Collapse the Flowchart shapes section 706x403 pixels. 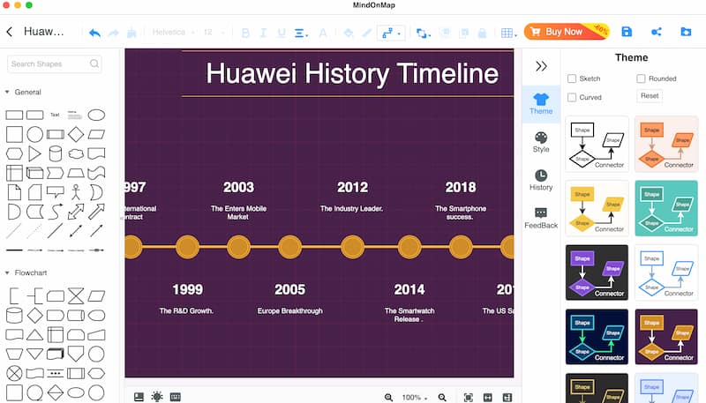click(x=7, y=272)
